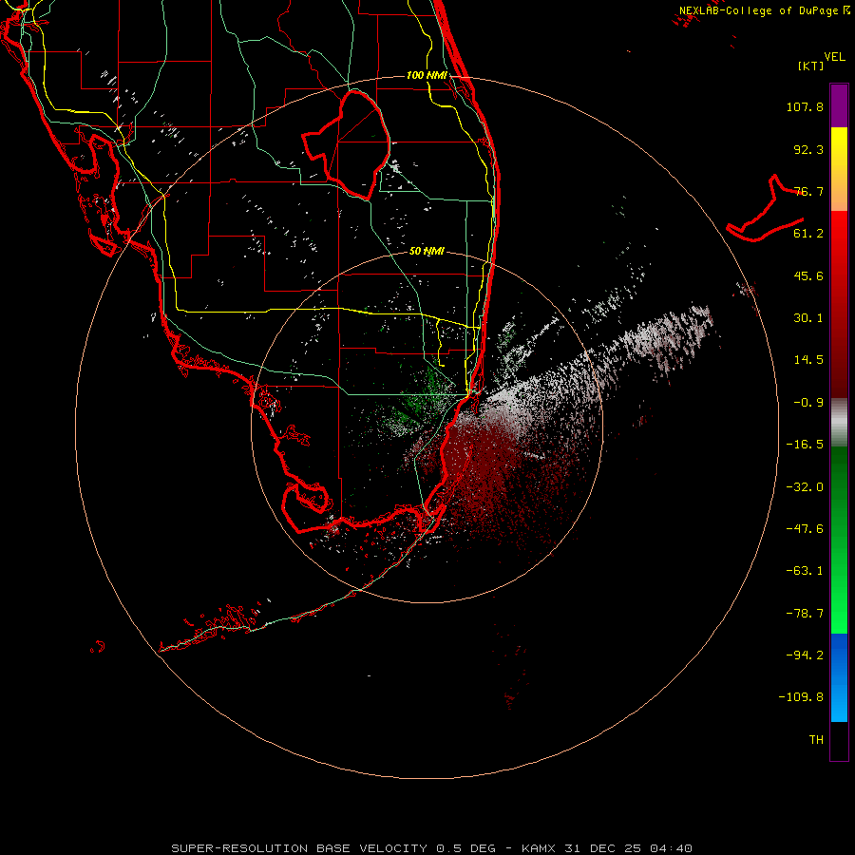Click the 92.3 legend value
Image resolution: width=855 pixels, height=855 pixels.
(x=808, y=149)
